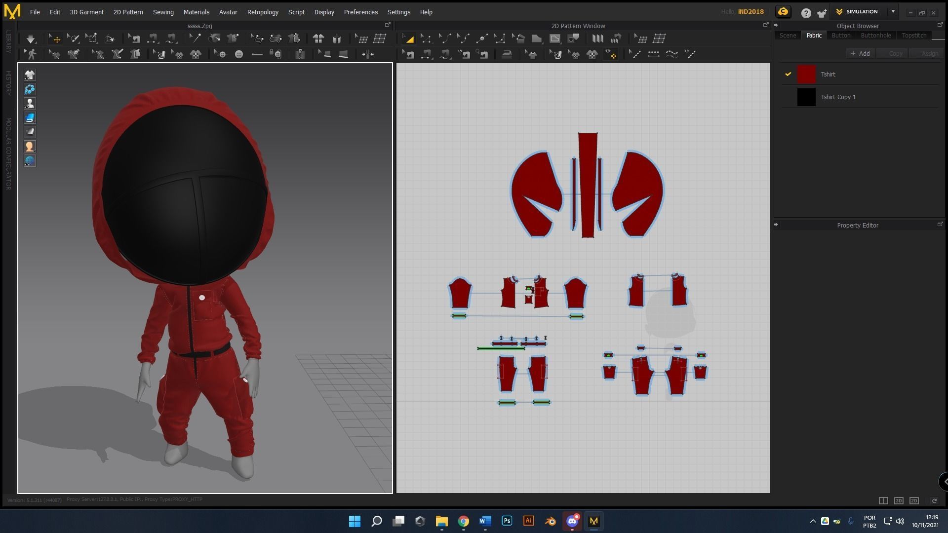
Task: Open the cloud account icon
Action: [x=783, y=12]
